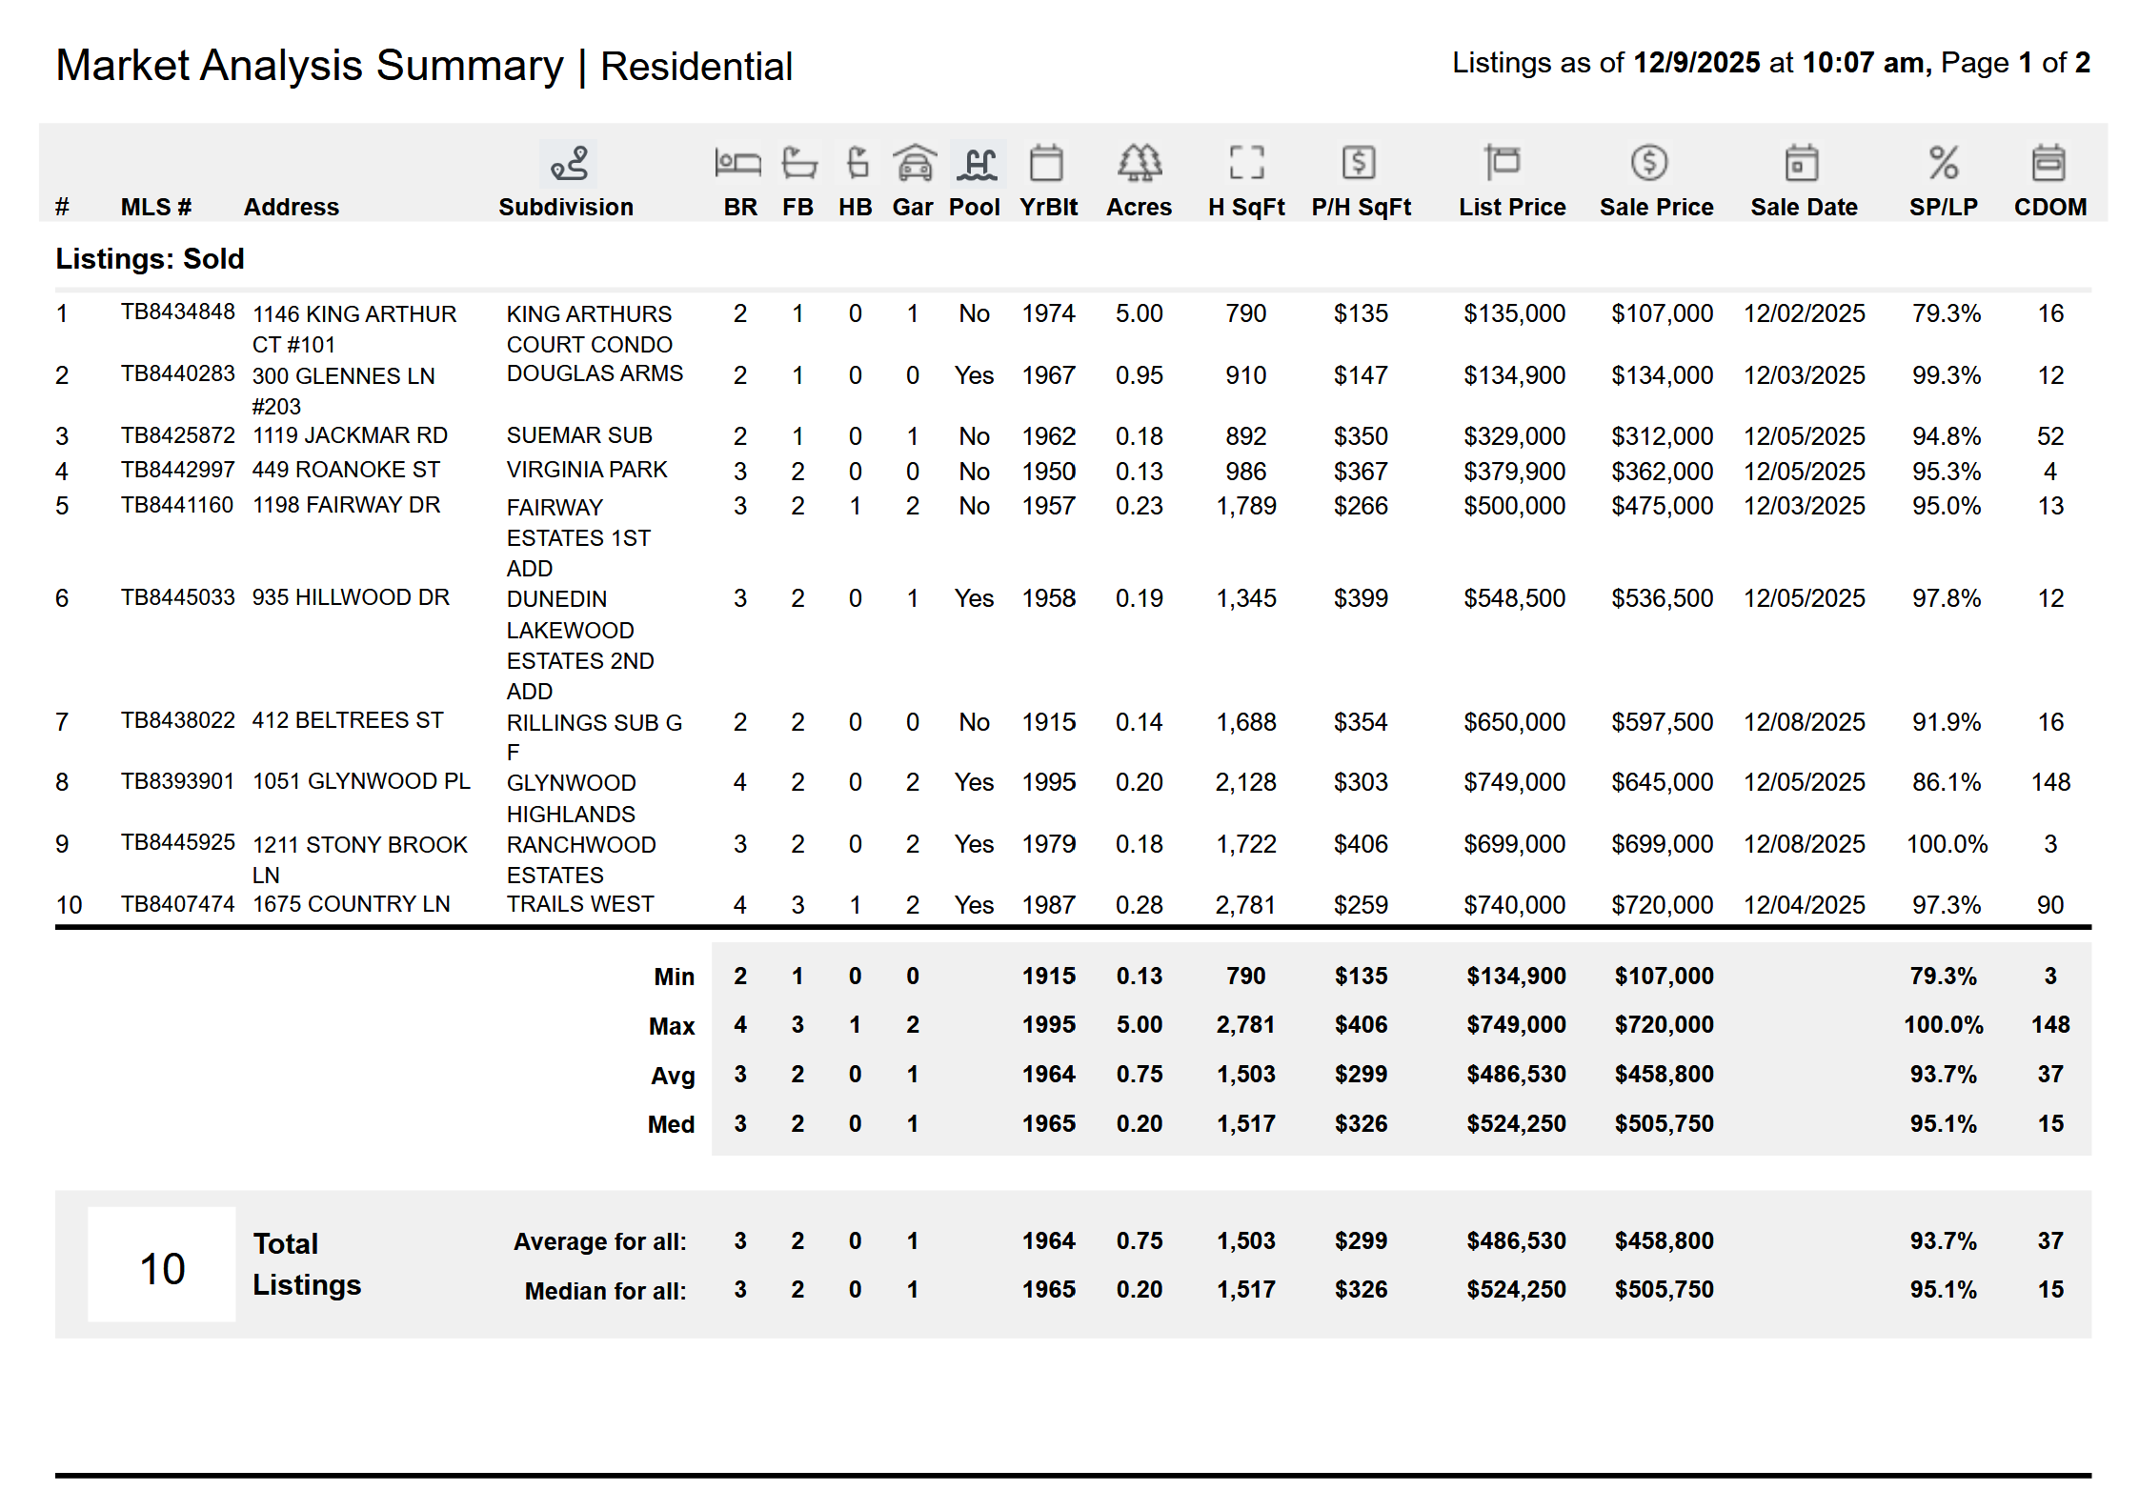
Task: Click the swimming pool icon above Pool
Action: 978,163
